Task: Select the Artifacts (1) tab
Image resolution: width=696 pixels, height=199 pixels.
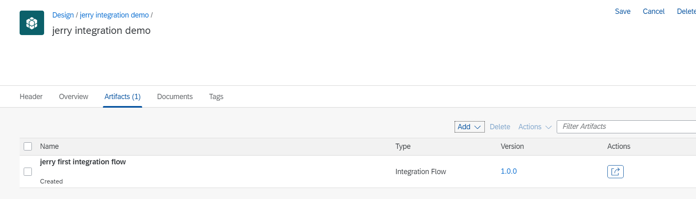Action: (123, 97)
